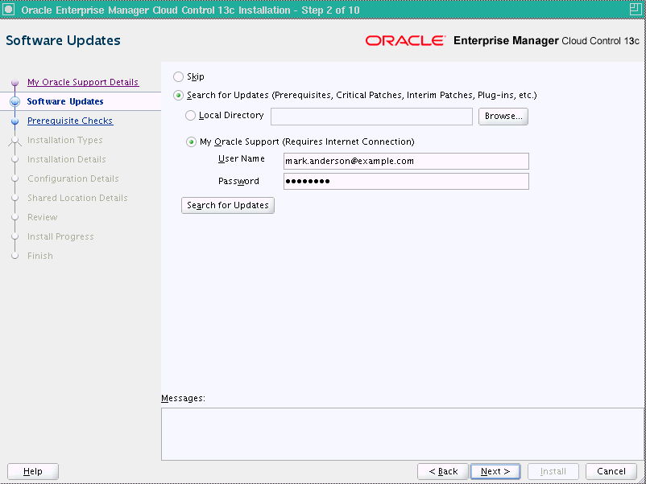Focus the User Name input field
This screenshot has height=484, width=646.
[x=406, y=161]
